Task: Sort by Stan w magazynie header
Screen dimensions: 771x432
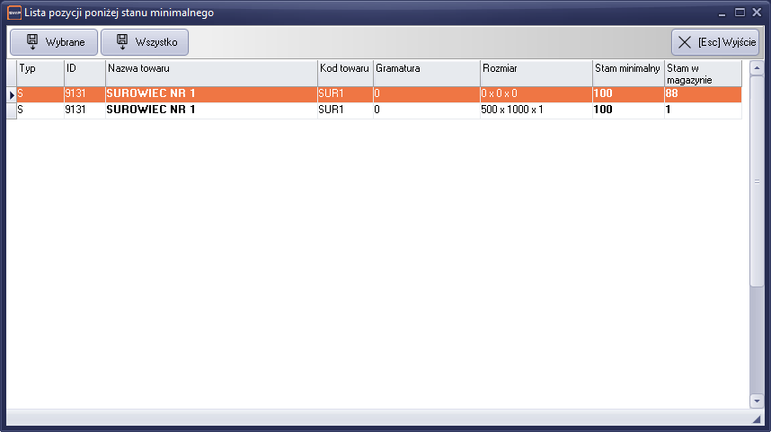Action: click(702, 73)
